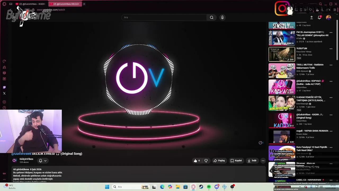Image resolution: width=339 pixels, height=191 pixels.
Task: Open options for KOPYACI video
Action: pyautogui.click(x=331, y=81)
